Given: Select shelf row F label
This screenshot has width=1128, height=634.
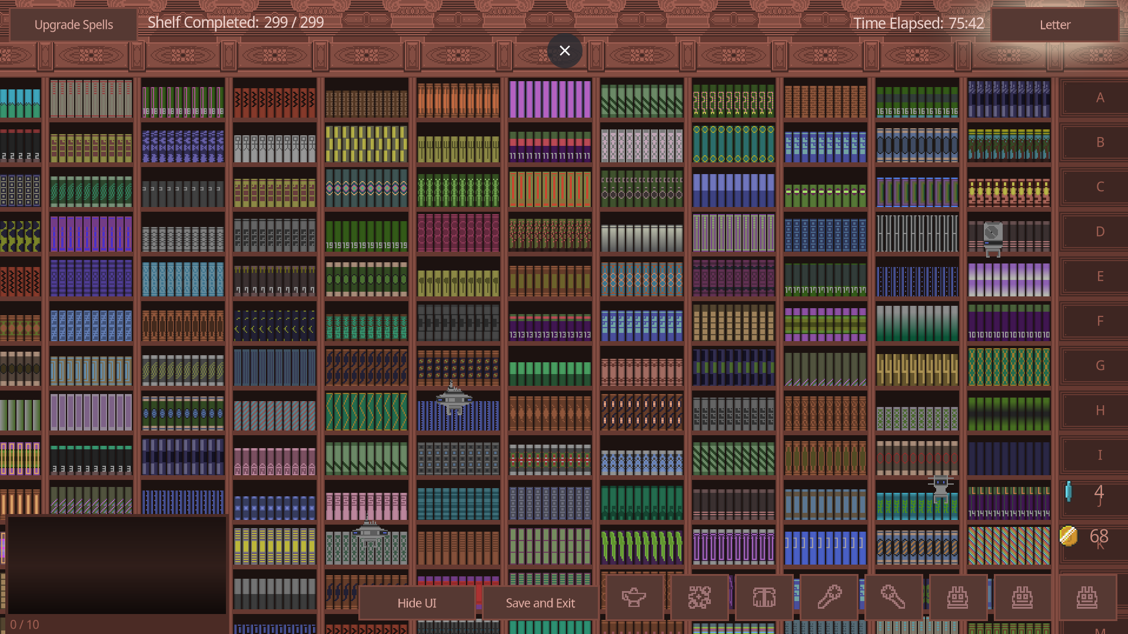Looking at the screenshot, I should [1100, 321].
